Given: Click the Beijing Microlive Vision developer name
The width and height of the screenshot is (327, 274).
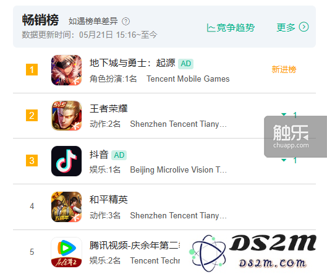Looking at the screenshot, I should click(x=179, y=169).
